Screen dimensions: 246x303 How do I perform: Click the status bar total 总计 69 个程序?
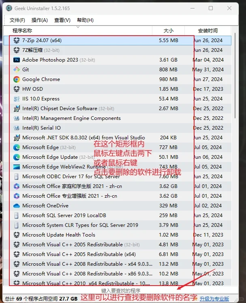click(41, 299)
